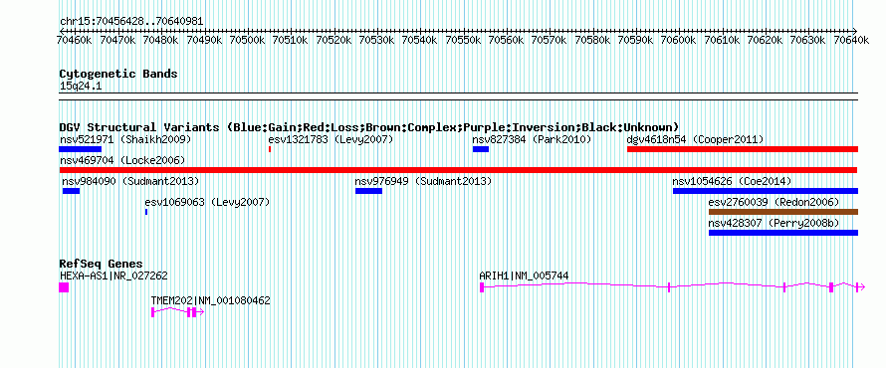This screenshot has height=368, width=886.
Task: Open the nsv984090 (Sudmant2013) label
Action: point(130,181)
